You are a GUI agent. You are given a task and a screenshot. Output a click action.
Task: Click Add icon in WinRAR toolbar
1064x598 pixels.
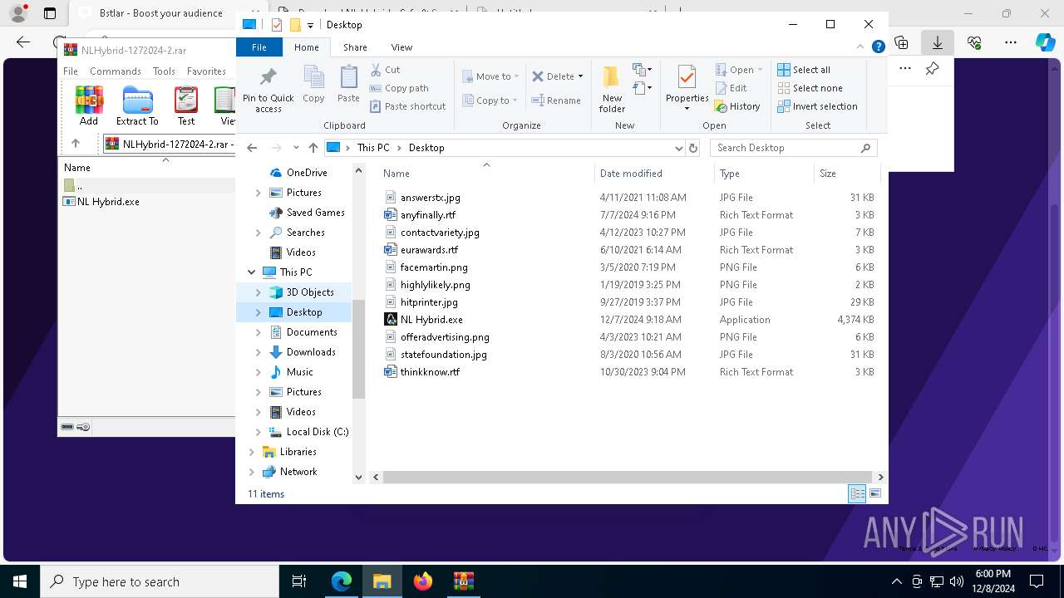click(x=89, y=105)
